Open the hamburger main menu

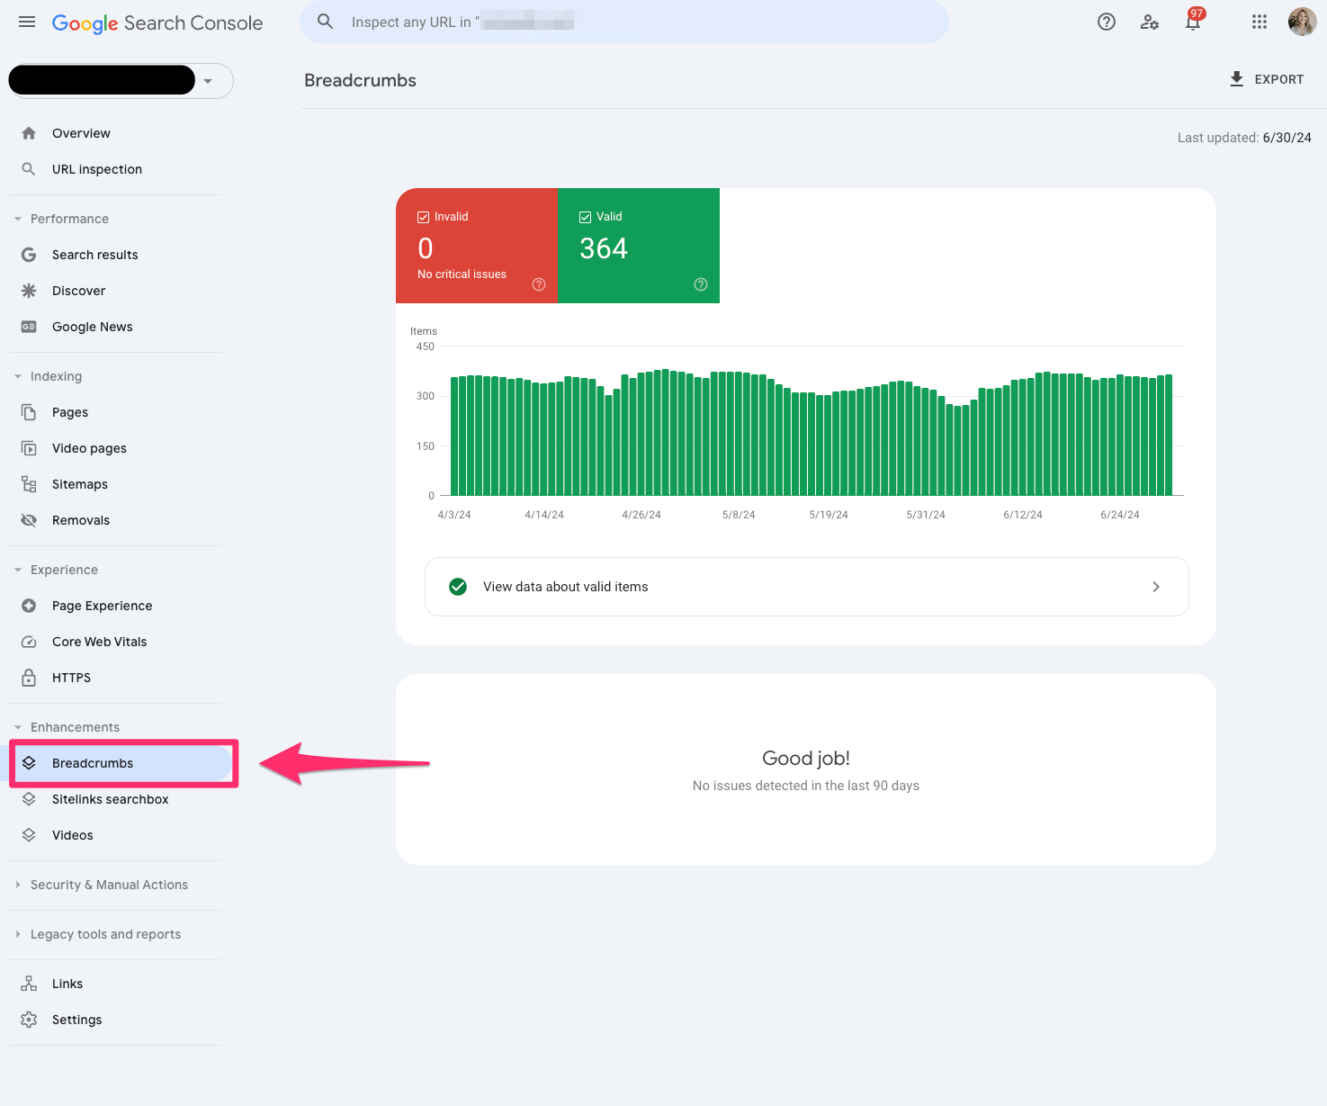[x=27, y=22]
